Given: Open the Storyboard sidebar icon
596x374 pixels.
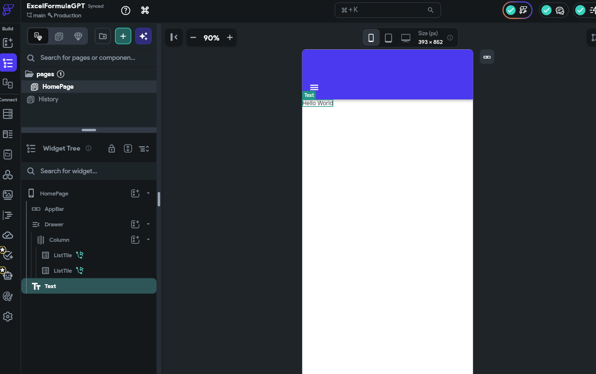Looking at the screenshot, I should pyautogui.click(x=8, y=83).
